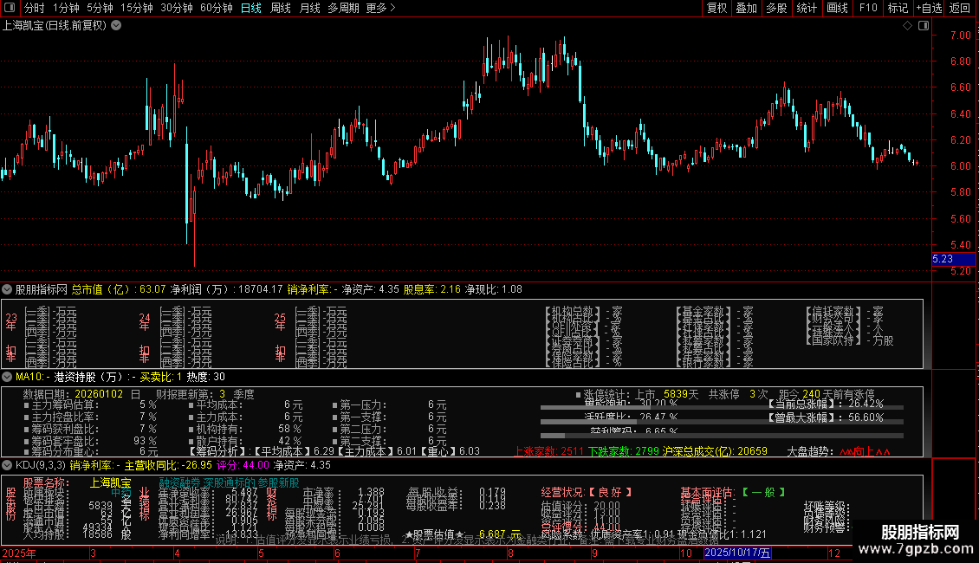Image resolution: width=979 pixels, height=563 pixels.
Task: Click the 【曾最大涨幅】: 56.60% text
Action: click(826, 417)
